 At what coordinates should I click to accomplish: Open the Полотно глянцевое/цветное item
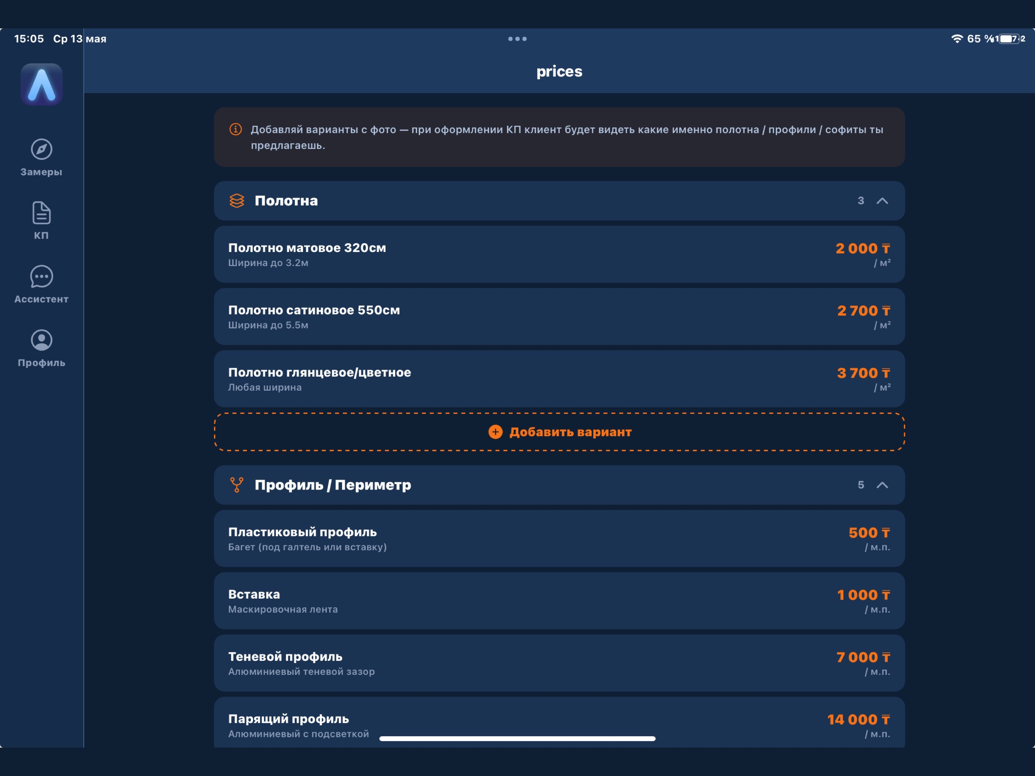[x=559, y=379]
